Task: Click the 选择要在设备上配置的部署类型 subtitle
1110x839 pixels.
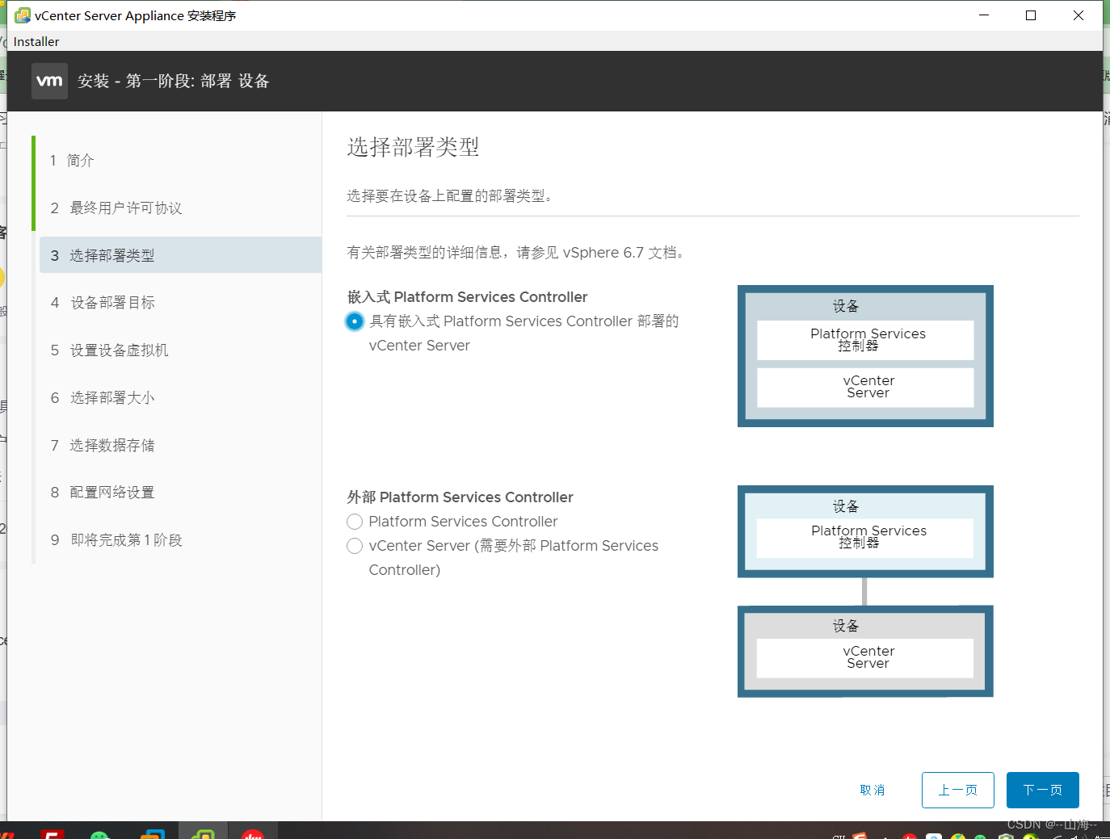Action: pos(450,196)
